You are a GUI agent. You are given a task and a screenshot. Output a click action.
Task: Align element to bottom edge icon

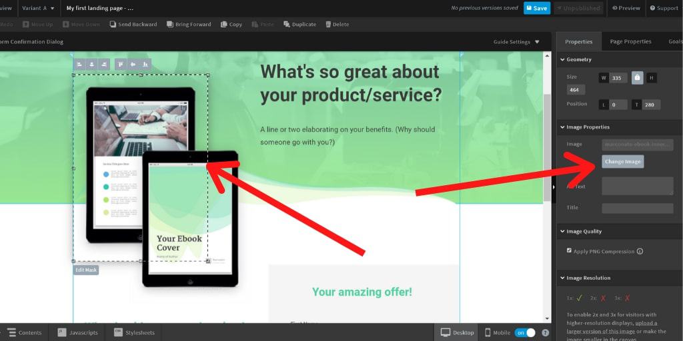[x=145, y=65]
